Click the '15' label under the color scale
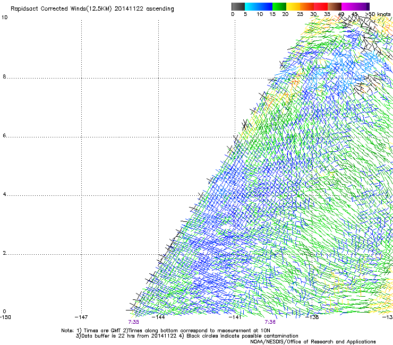The height and width of the screenshot is (345, 393). pos(272,14)
